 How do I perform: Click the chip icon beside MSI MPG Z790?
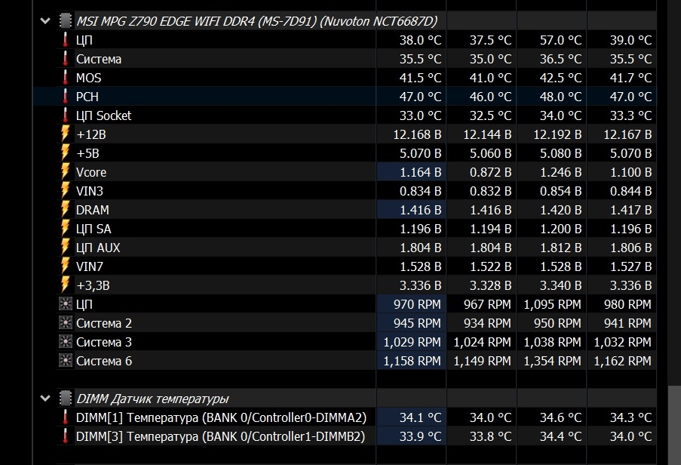pos(65,21)
